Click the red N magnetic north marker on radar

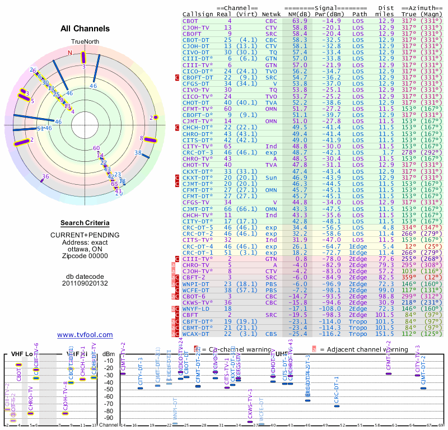click(x=70, y=53)
